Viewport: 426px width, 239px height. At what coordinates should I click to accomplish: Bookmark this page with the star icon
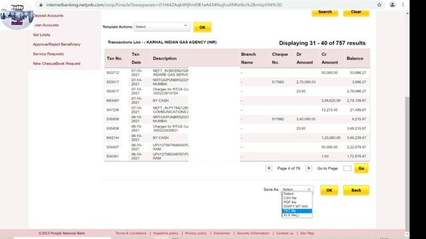coord(379,5)
